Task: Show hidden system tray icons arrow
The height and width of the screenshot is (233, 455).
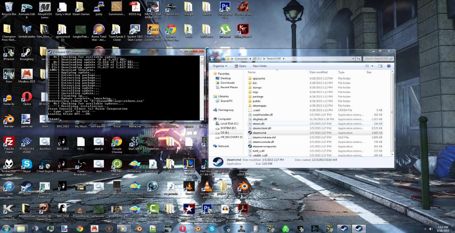Action: [x=425, y=229]
